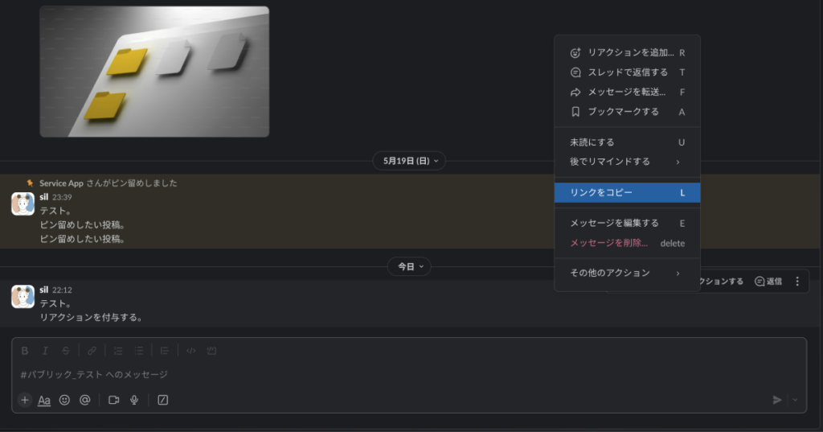Click the @ mention icon
Viewport: 823px width, 432px height.
[84, 400]
